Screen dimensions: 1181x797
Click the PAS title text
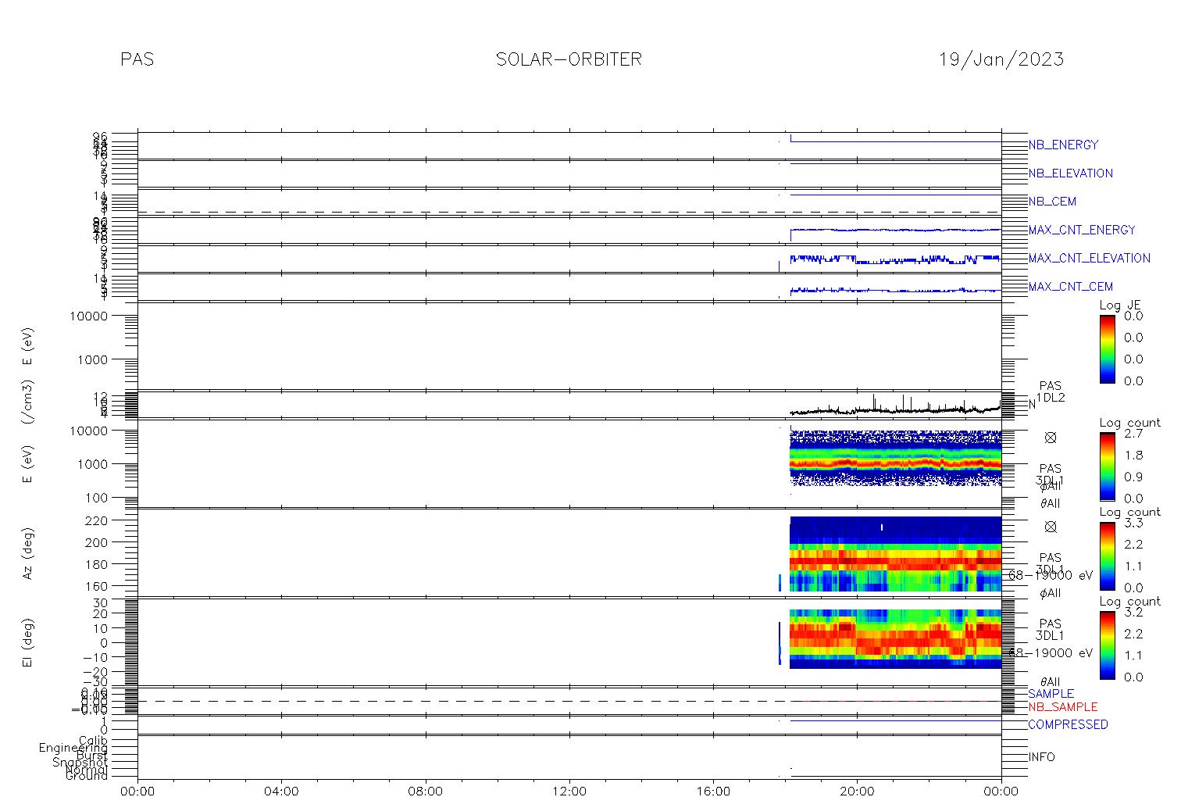click(x=137, y=59)
